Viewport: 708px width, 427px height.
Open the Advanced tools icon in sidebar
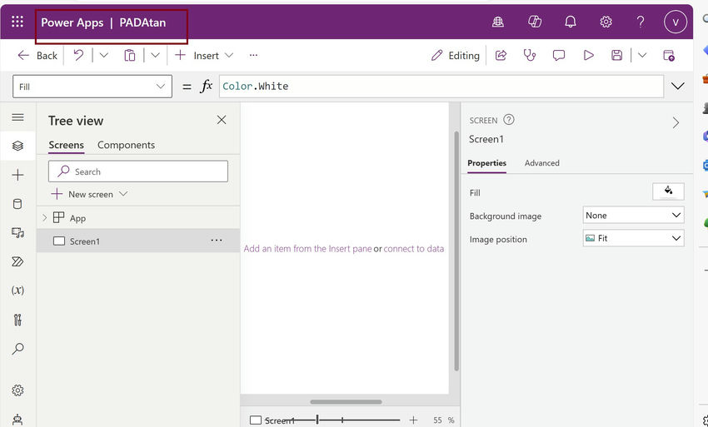17,320
